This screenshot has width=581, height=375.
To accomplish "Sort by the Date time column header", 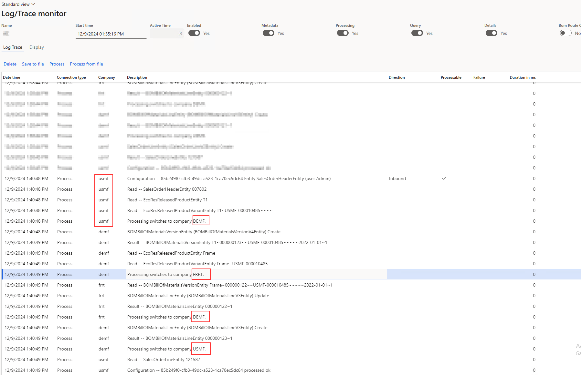I will [x=12, y=77].
